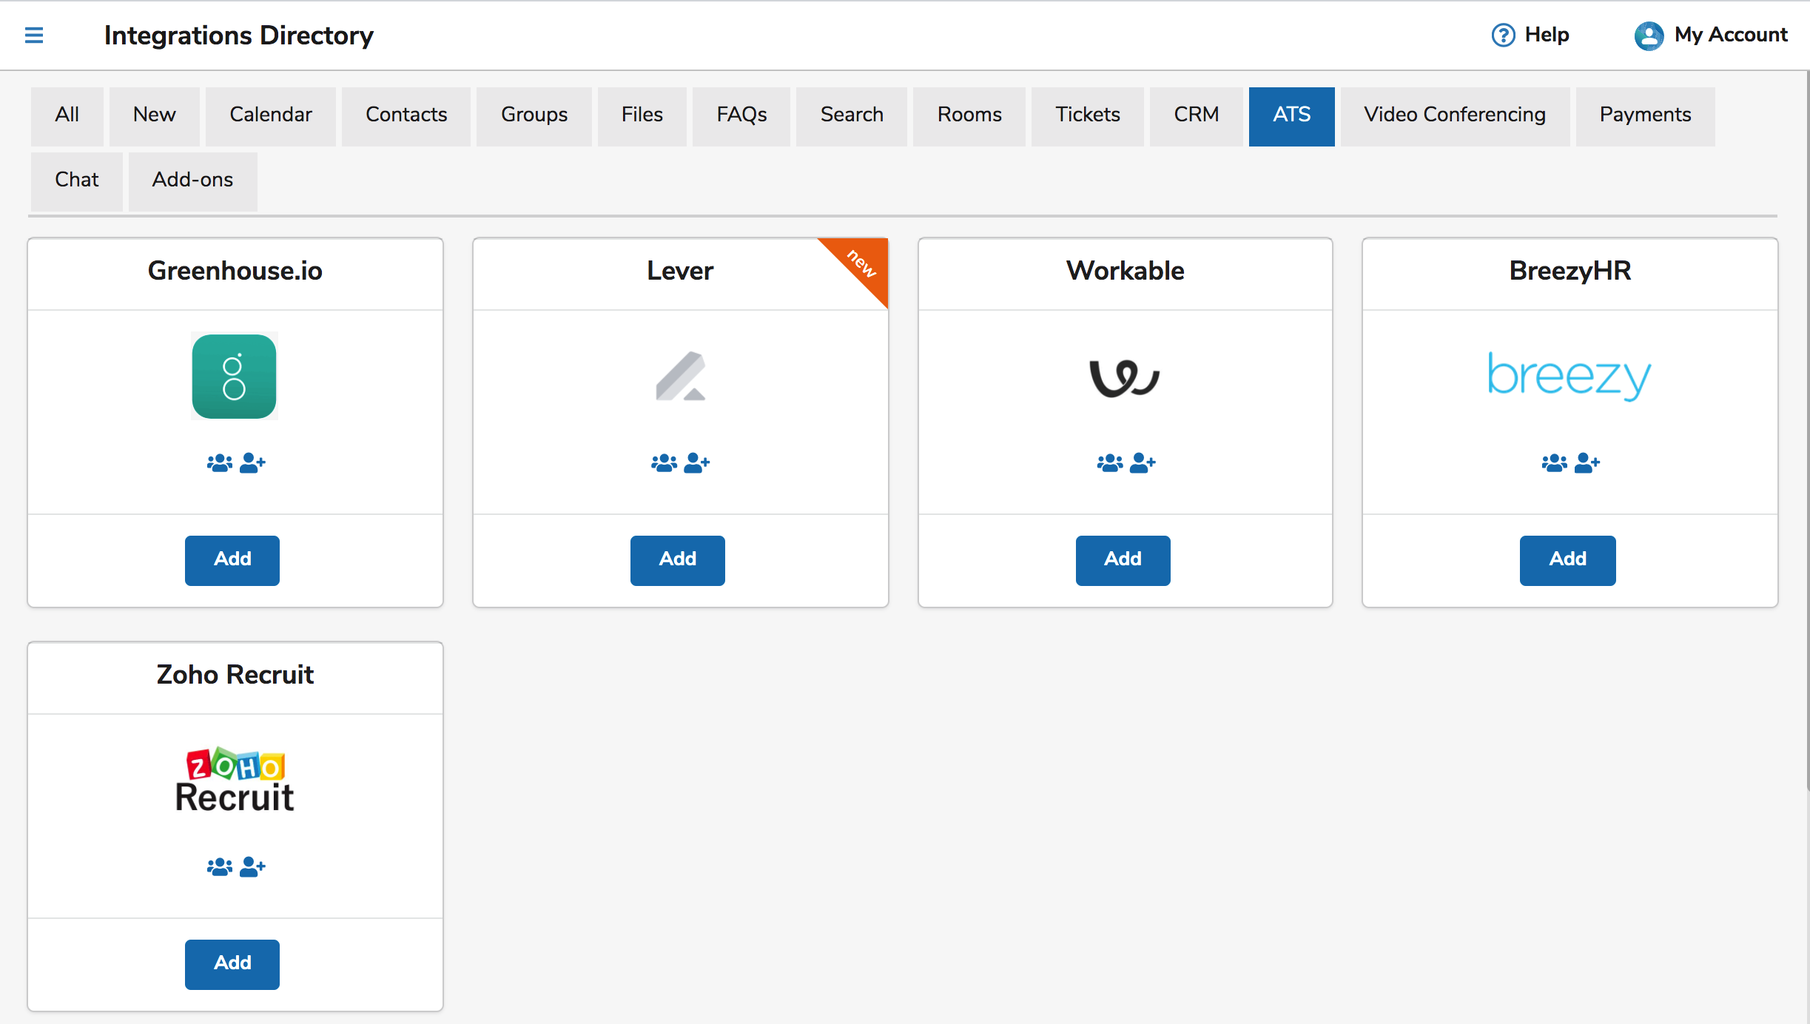This screenshot has width=1810, height=1024.
Task: Click the BreezyHR card title
Action: click(x=1570, y=271)
